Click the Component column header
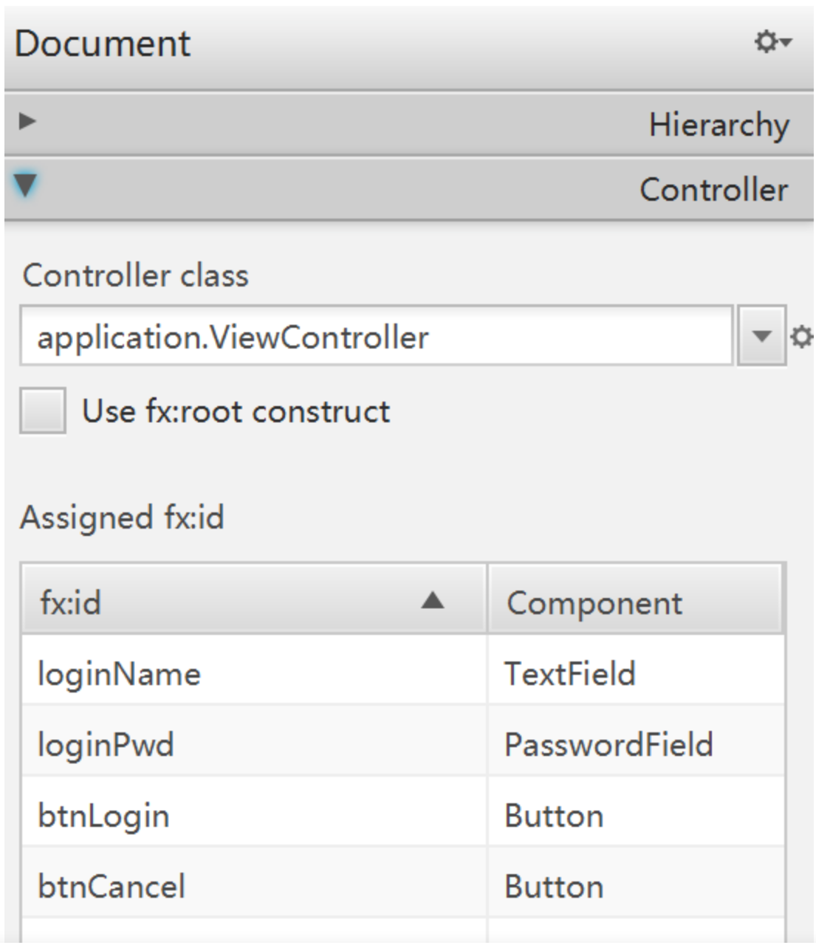Image resolution: width=816 pixels, height=945 pixels. (x=635, y=602)
